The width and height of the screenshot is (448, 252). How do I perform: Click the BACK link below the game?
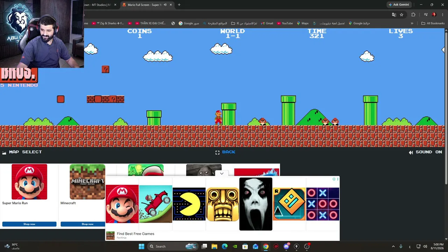tap(229, 152)
